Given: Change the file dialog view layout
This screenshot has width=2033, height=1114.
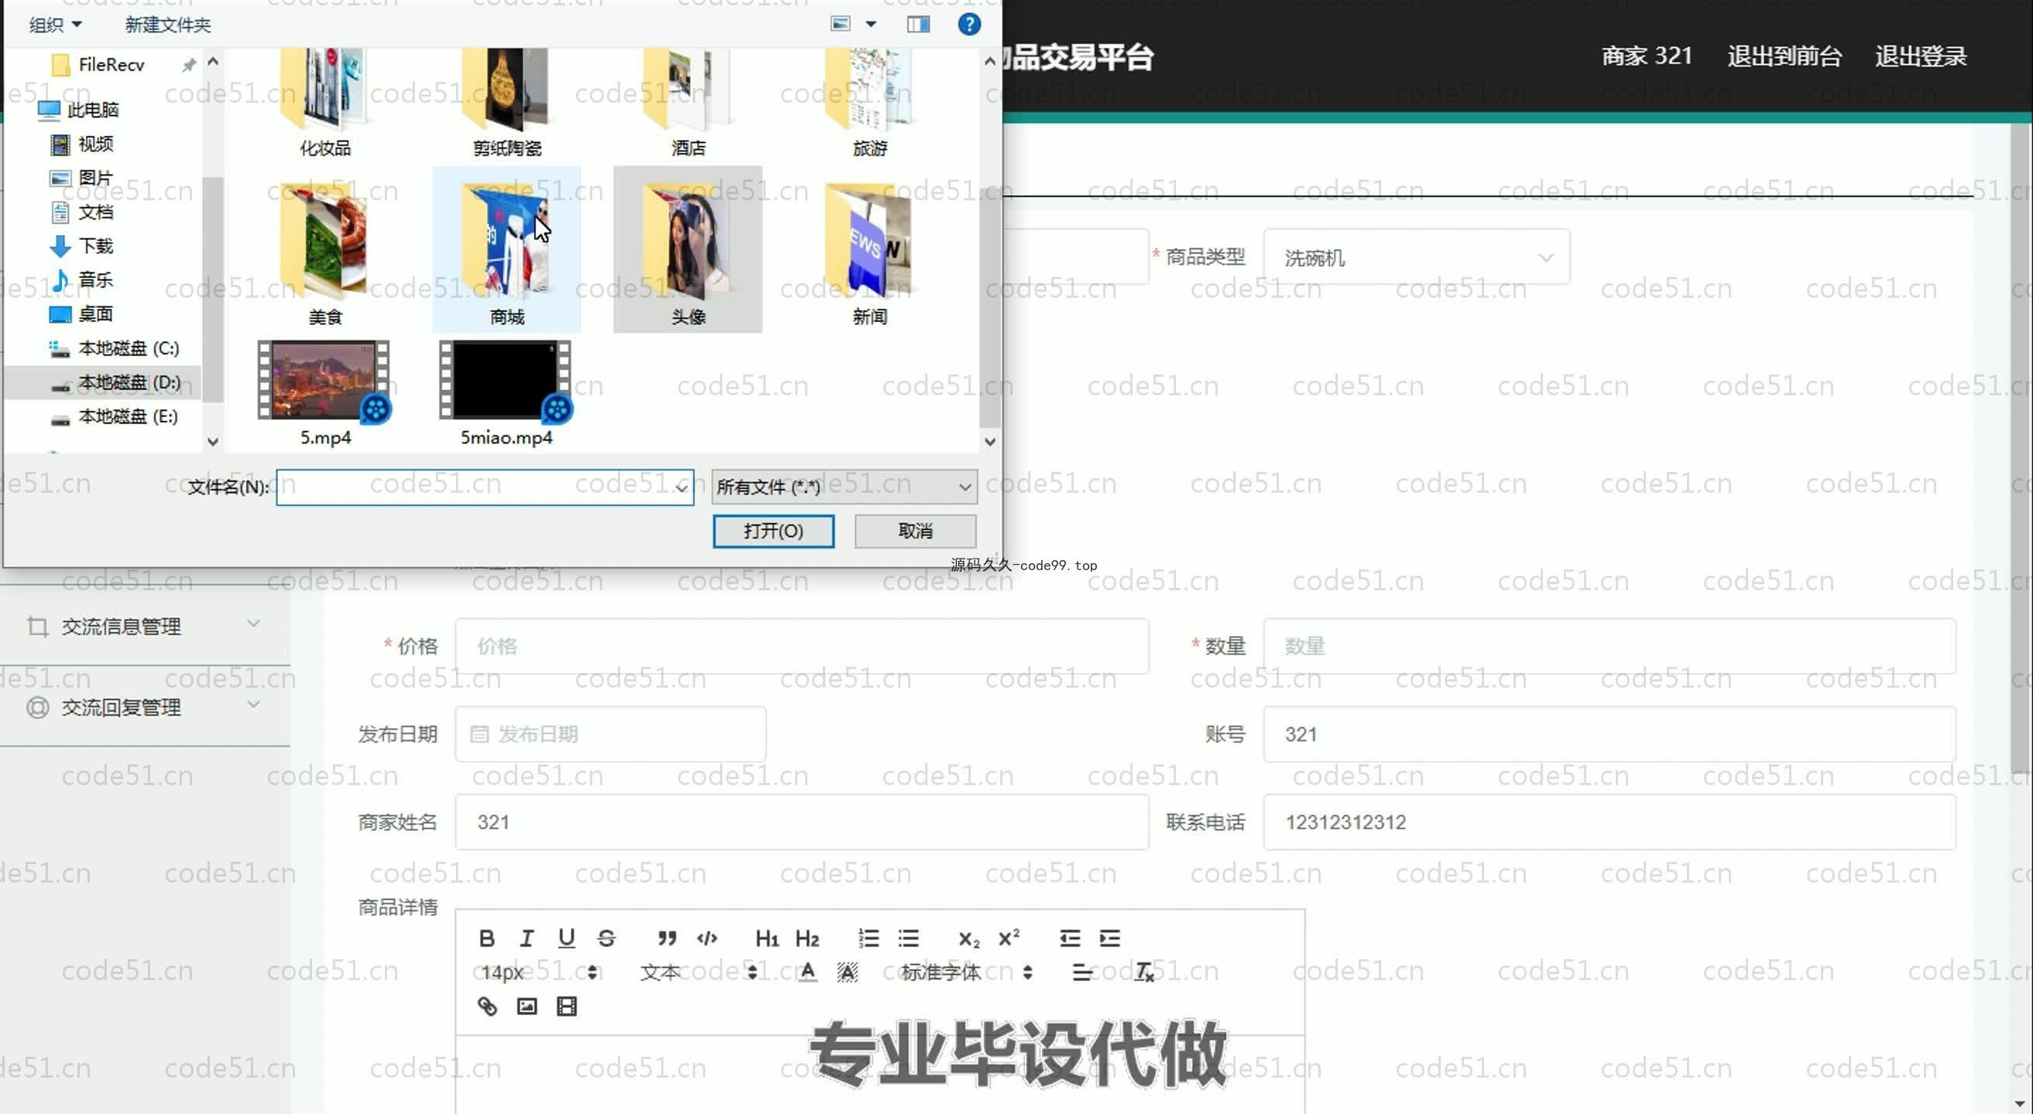Looking at the screenshot, I should click(x=841, y=24).
